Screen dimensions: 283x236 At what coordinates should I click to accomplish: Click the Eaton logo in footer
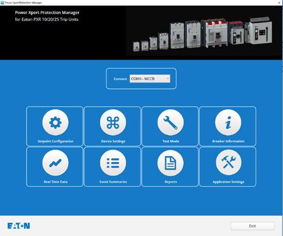(19, 226)
